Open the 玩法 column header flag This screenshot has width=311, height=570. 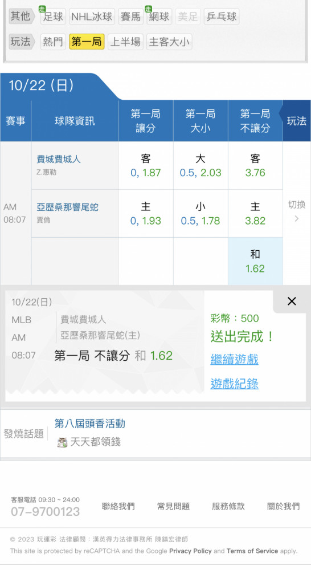[296, 121]
